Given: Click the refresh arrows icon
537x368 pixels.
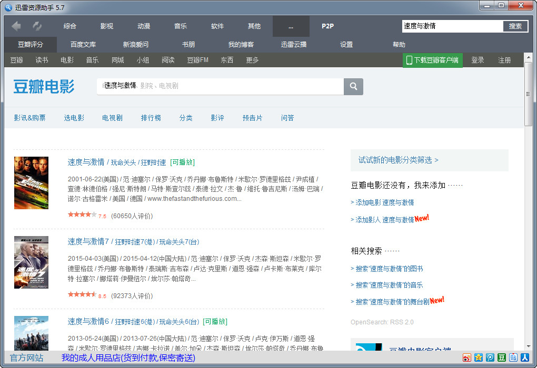Looking at the screenshot, I should (37, 26).
